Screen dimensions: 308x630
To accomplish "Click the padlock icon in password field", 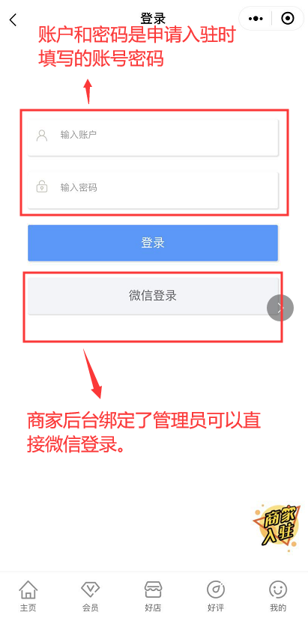I will coord(42,187).
